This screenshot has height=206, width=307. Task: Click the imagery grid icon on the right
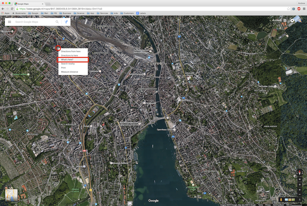(x=300, y=179)
